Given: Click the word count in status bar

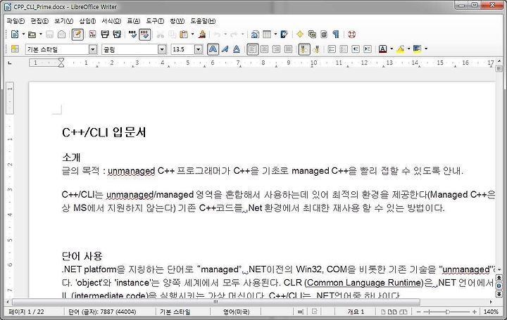Looking at the screenshot, I should click(102, 312).
